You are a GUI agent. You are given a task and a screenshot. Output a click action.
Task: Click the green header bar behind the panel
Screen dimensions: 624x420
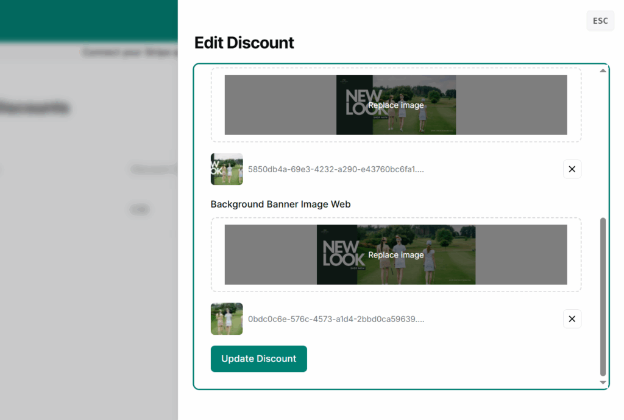click(x=88, y=19)
